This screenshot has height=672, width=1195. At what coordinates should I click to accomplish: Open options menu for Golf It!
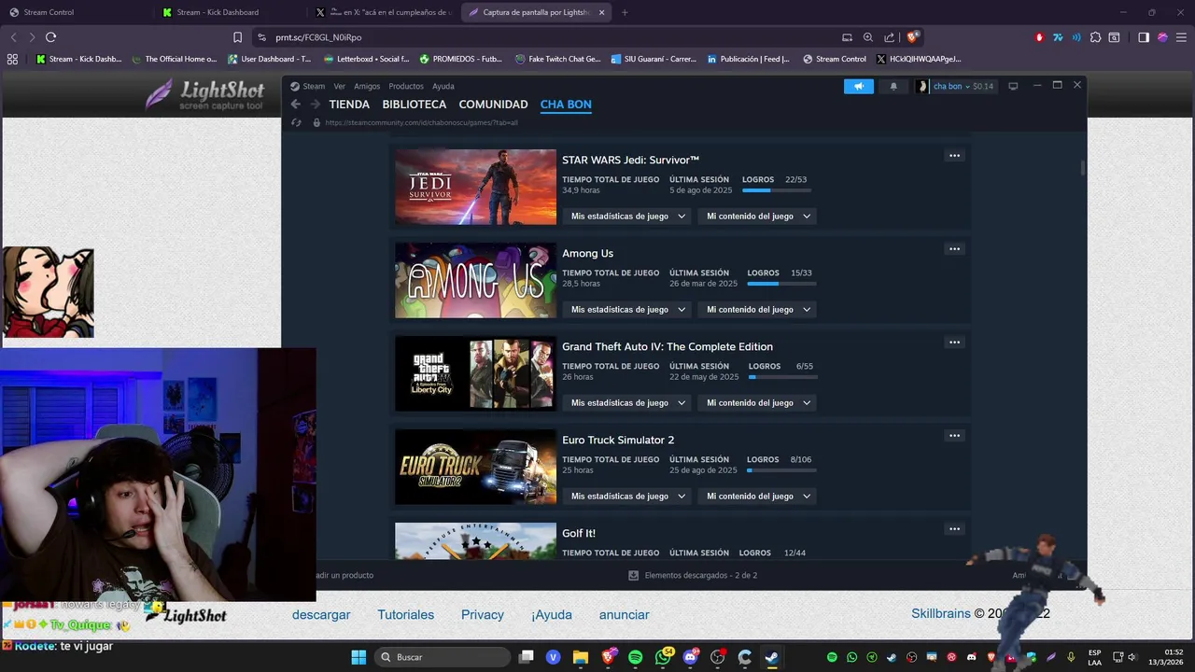[x=954, y=529]
